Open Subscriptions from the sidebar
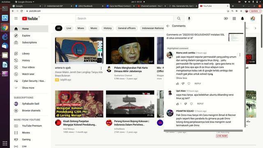263x148 pixels. point(29,42)
